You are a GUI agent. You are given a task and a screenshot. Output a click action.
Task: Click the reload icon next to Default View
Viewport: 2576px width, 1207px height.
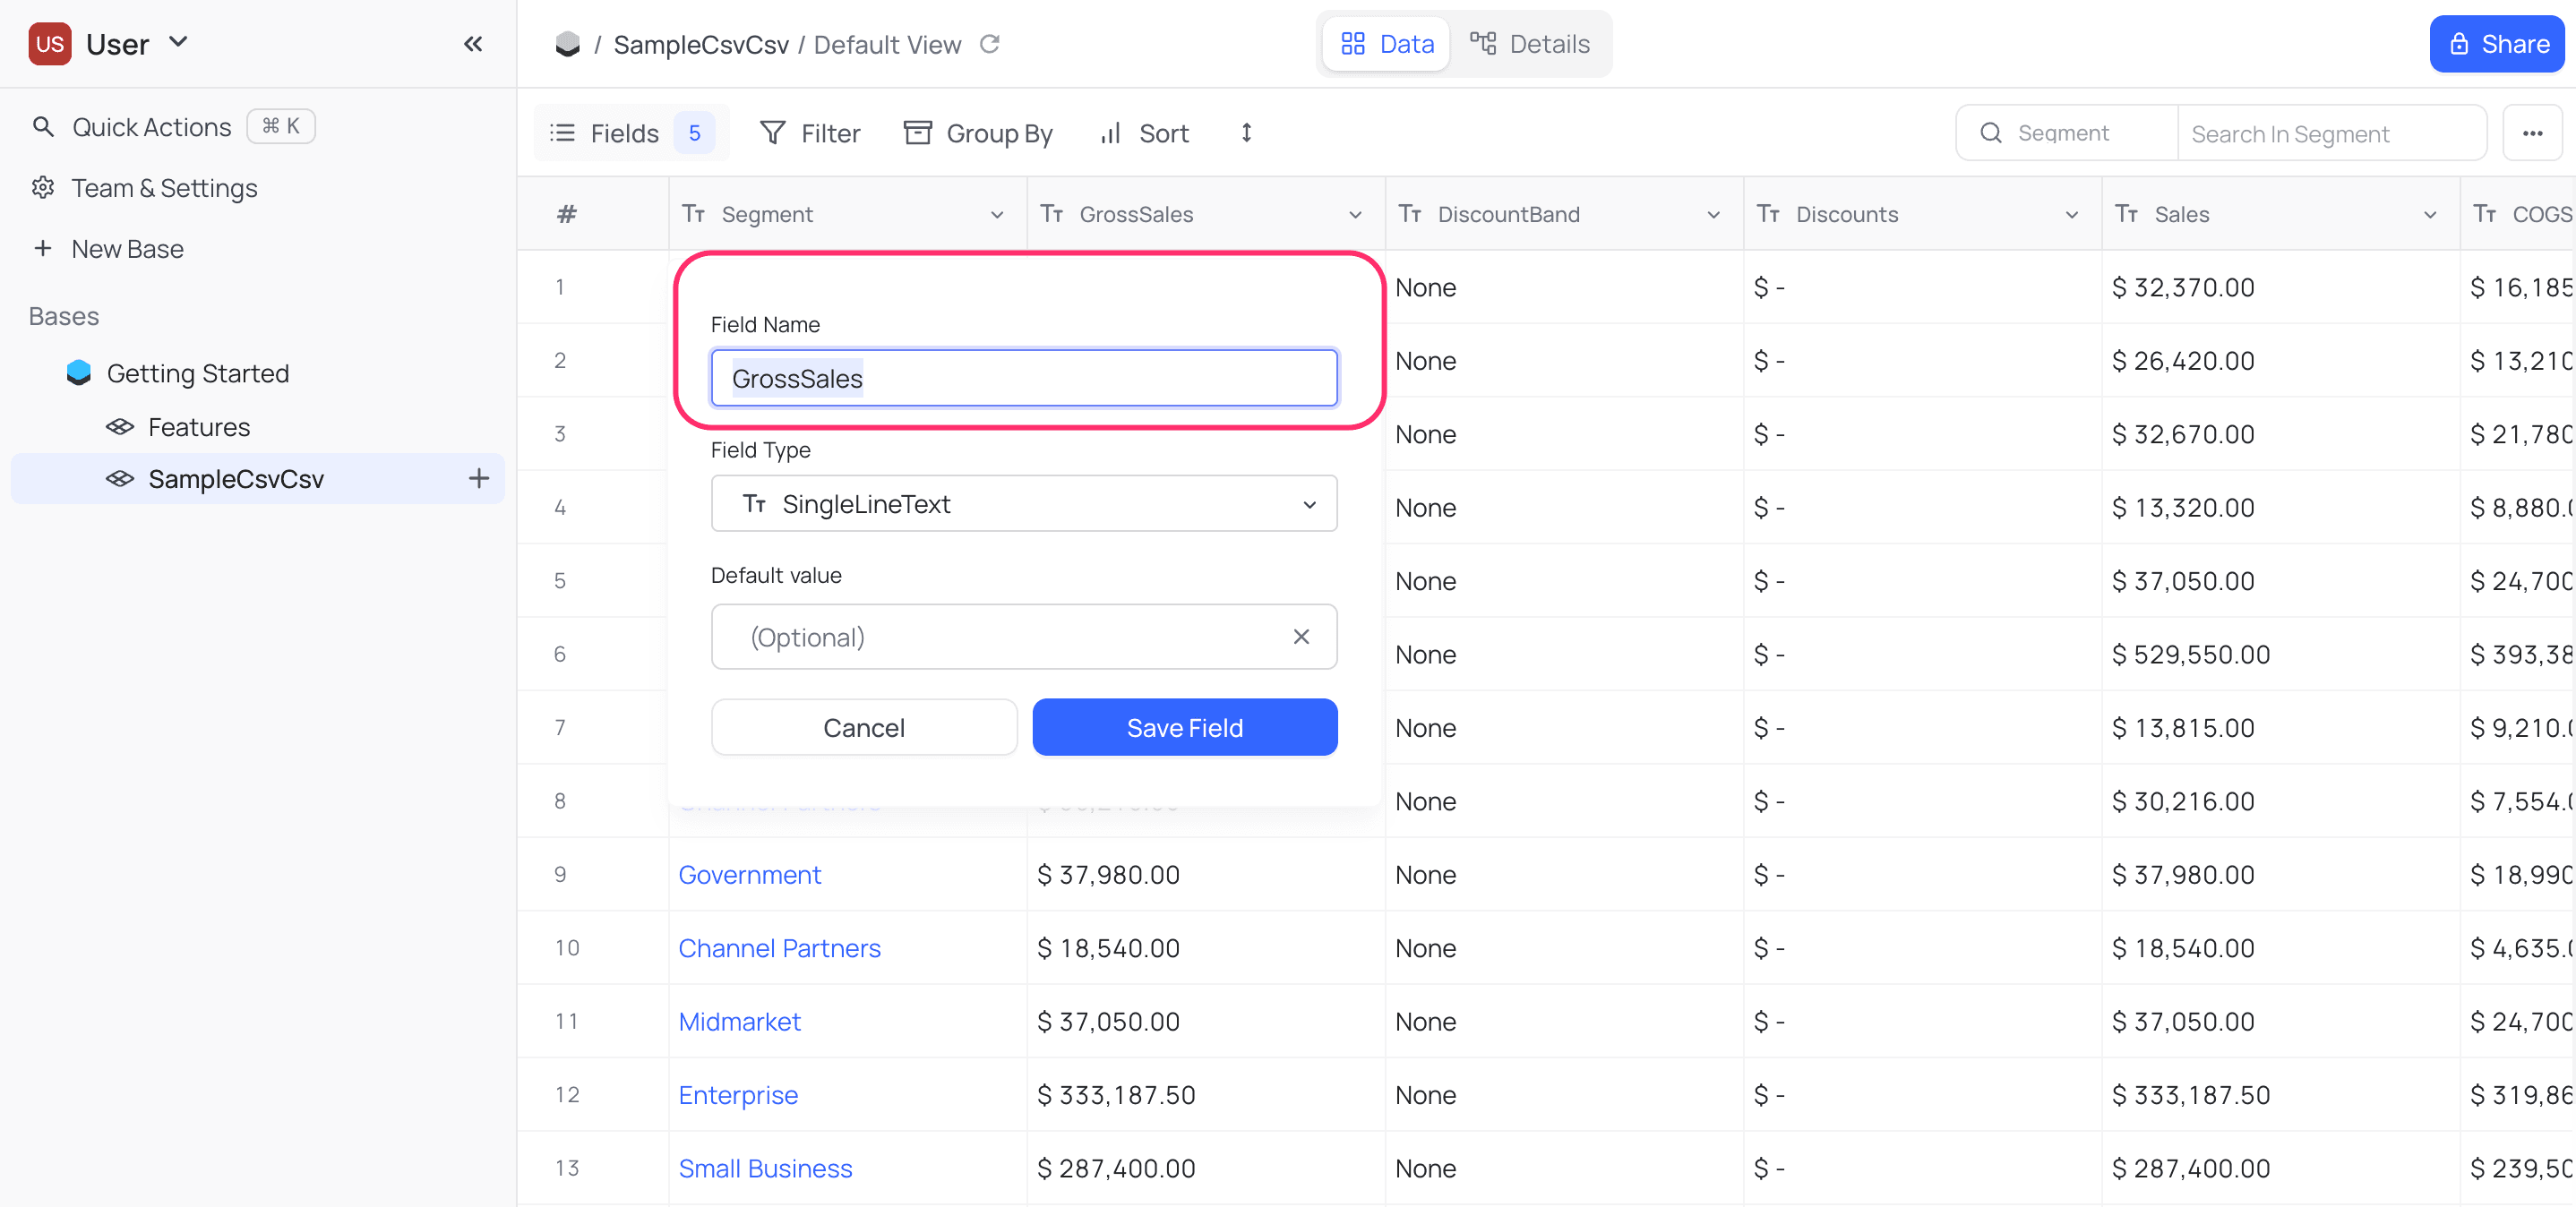[x=989, y=44]
